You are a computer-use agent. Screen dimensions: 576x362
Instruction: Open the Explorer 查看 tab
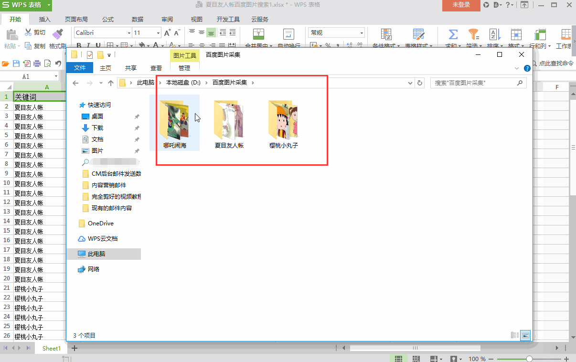click(x=156, y=68)
